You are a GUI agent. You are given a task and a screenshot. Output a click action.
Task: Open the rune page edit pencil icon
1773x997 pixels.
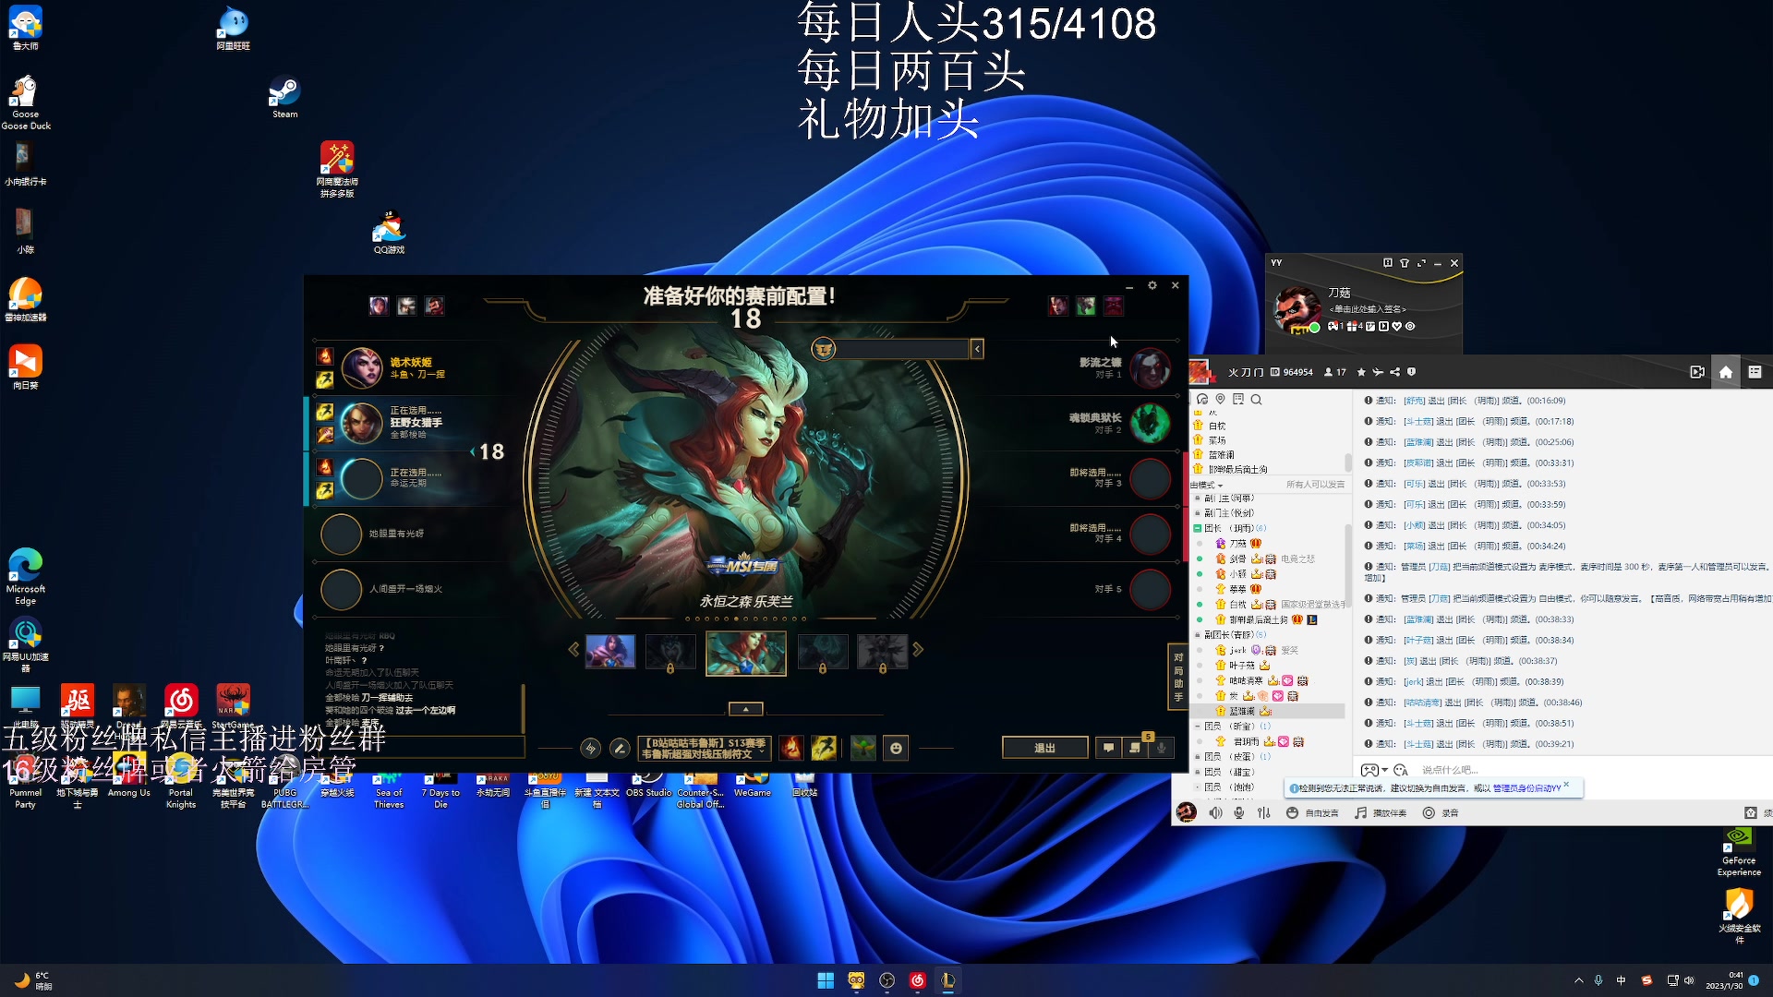(x=620, y=749)
